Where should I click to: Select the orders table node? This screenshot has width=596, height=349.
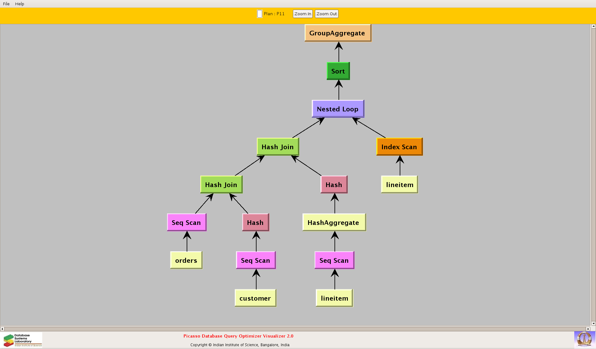point(186,260)
